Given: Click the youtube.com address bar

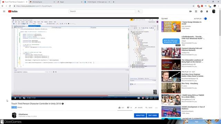Looking at the screenshot, I should pyautogui.click(x=103, y=6).
